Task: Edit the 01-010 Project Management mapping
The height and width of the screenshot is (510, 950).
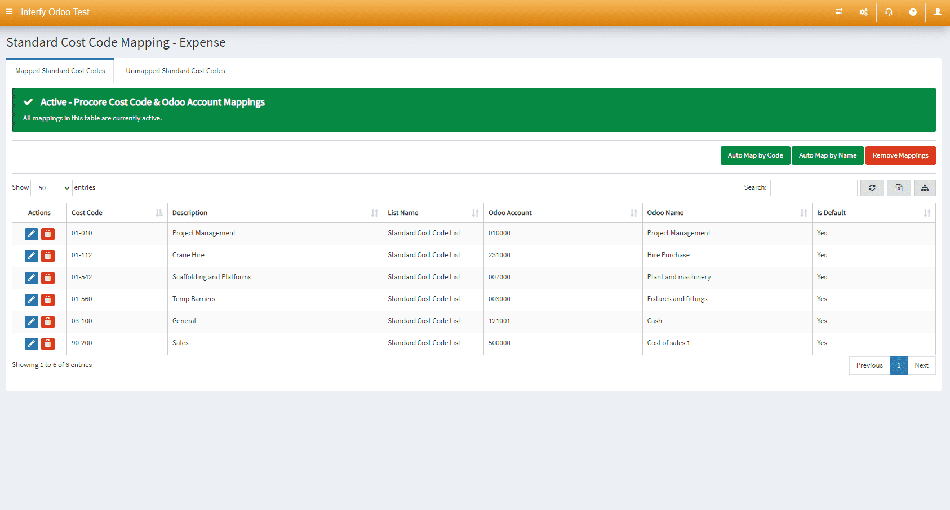Action: [x=32, y=234]
